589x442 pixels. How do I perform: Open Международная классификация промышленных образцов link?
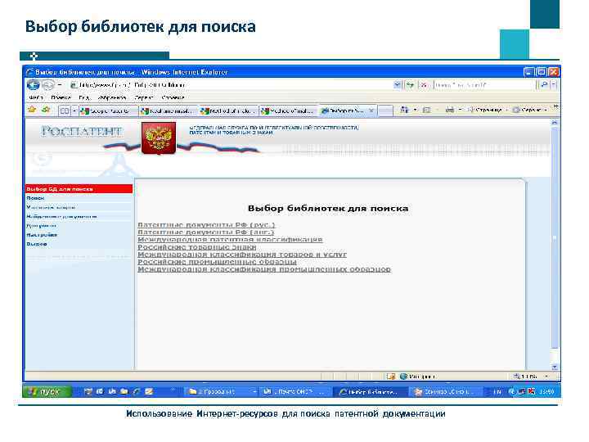click(264, 269)
